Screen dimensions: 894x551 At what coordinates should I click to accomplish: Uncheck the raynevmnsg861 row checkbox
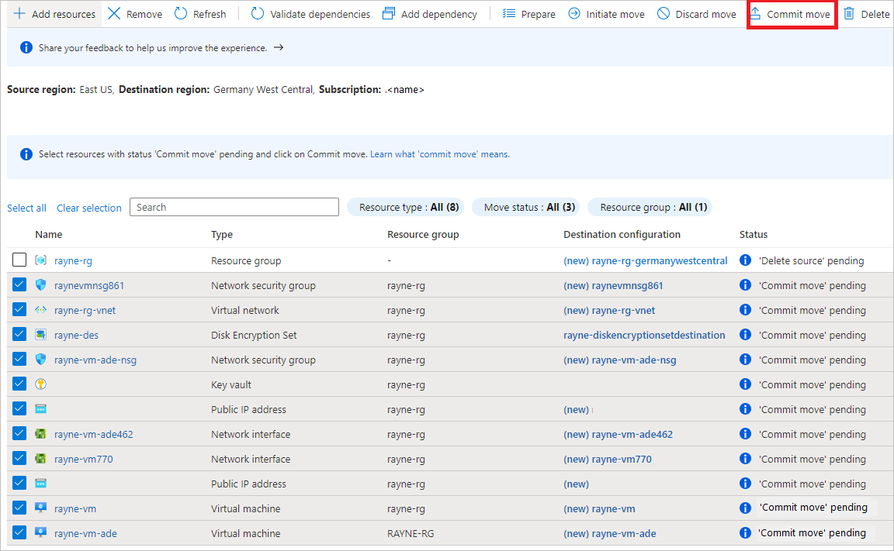[19, 284]
